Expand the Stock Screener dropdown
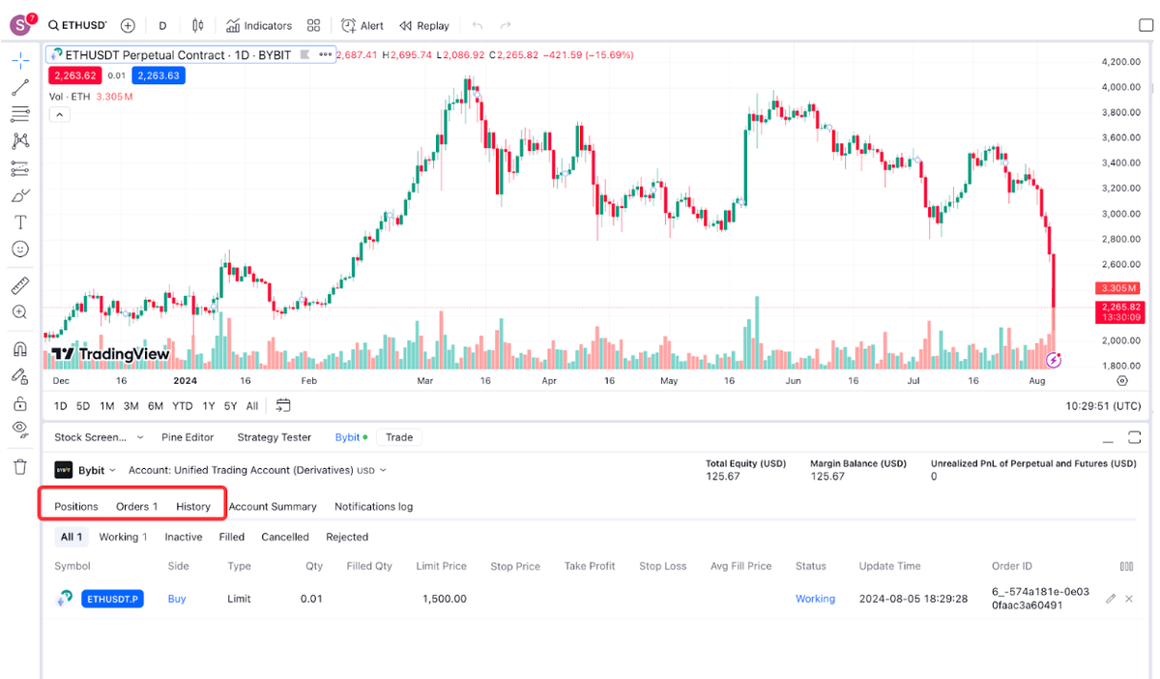The image size is (1160, 679). point(99,437)
